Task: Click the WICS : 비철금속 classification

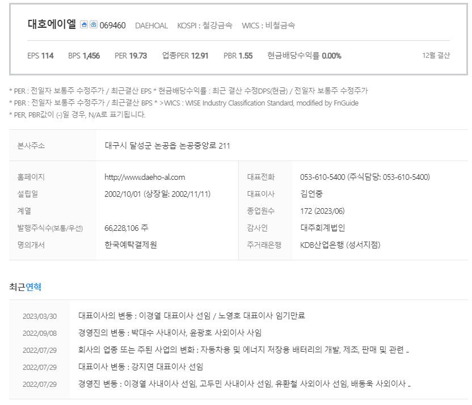Action: pos(268,26)
